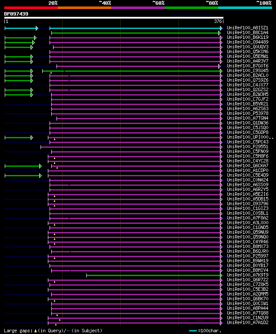Click the UniRef100_B8C1A4 hit label

(x=248, y=32)
